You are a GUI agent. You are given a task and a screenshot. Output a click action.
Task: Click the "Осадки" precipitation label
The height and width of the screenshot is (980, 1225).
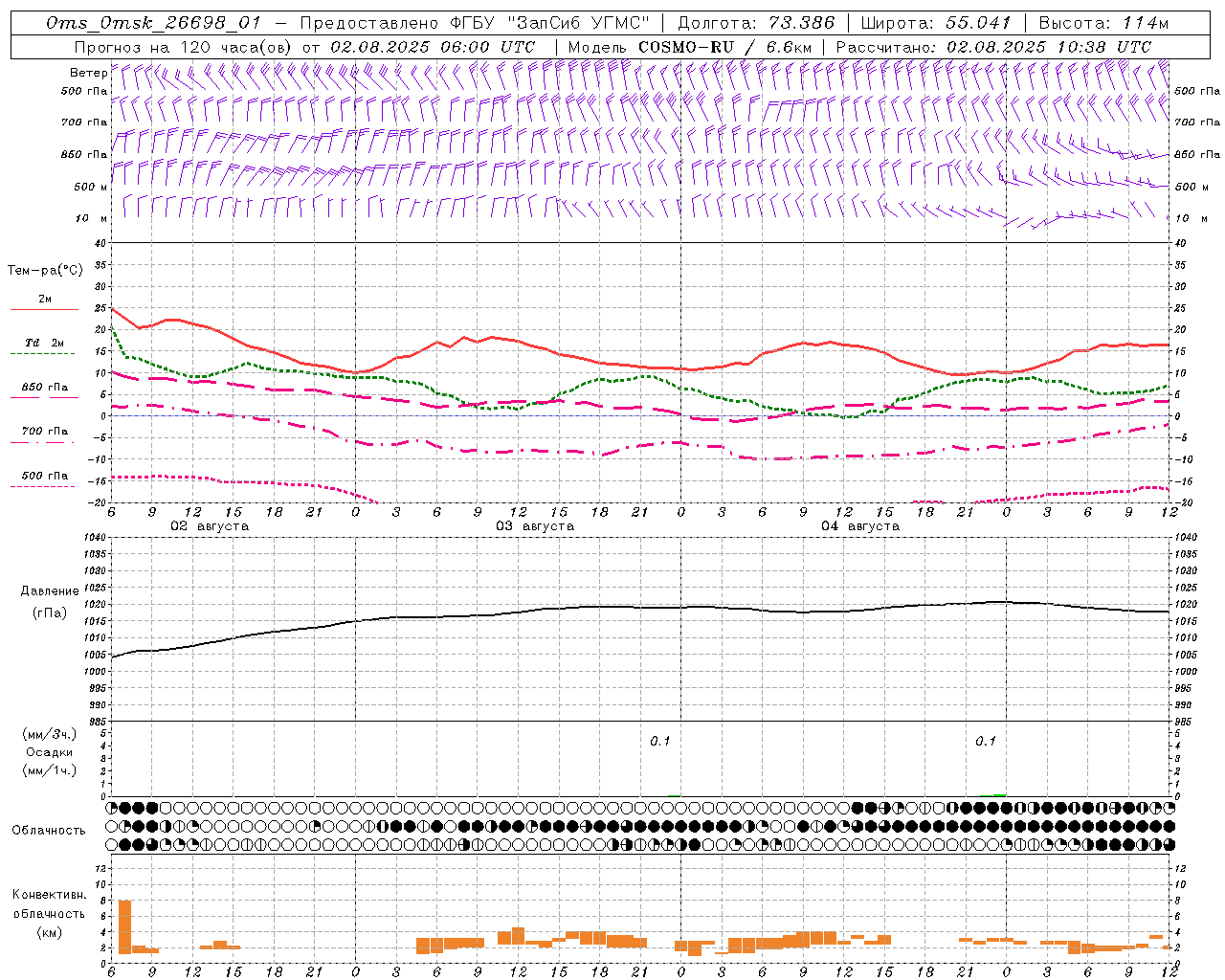coord(50,753)
